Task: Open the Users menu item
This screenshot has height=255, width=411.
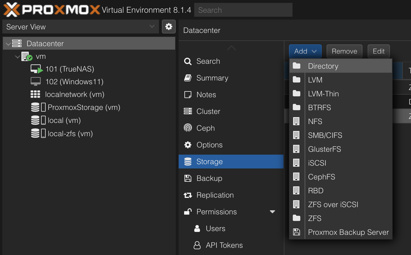Action: pyautogui.click(x=231, y=228)
